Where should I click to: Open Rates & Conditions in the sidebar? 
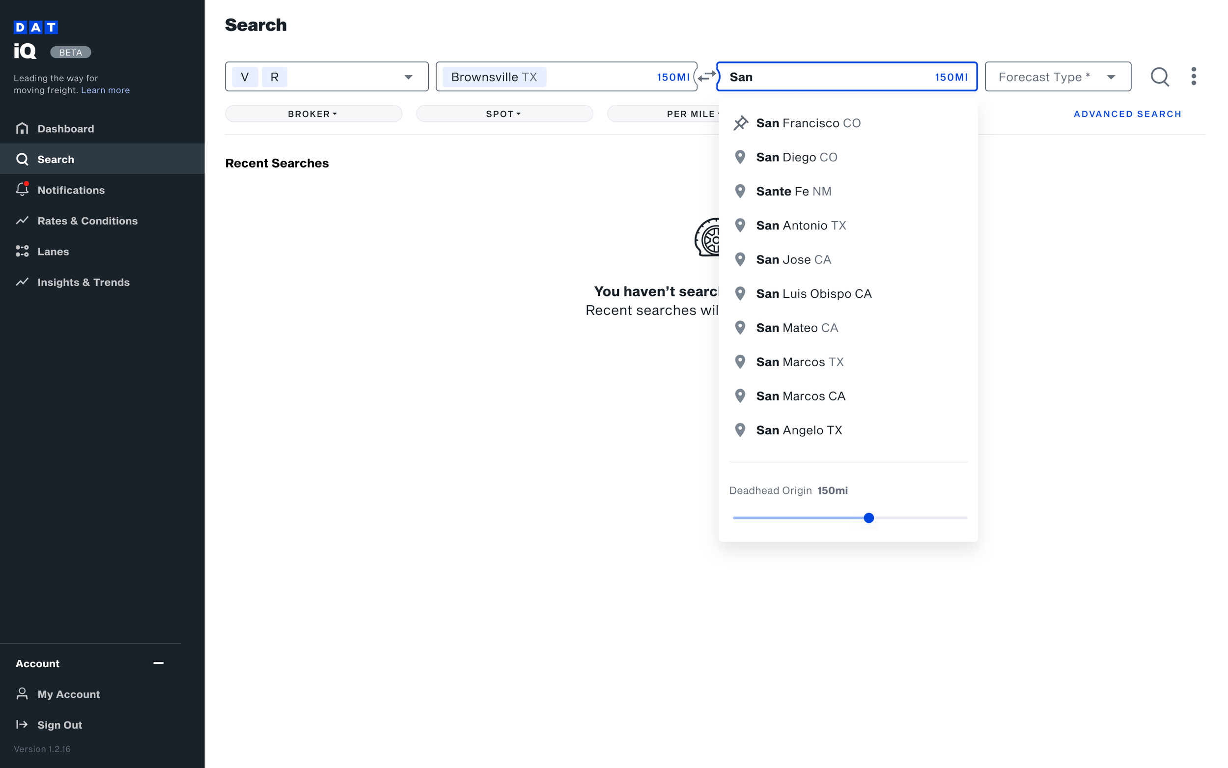click(x=87, y=221)
